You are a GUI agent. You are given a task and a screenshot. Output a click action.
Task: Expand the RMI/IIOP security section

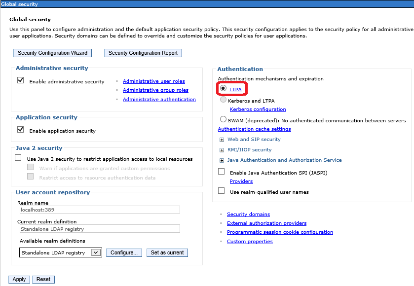pos(222,150)
